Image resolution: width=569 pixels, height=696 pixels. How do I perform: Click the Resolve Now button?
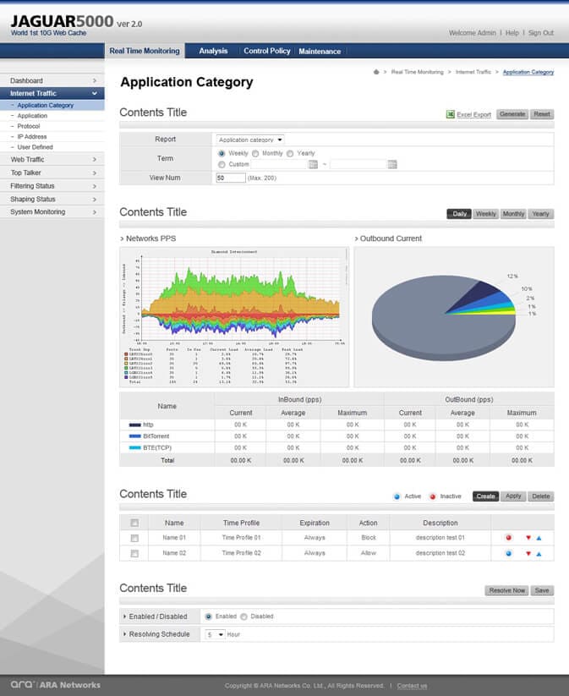pyautogui.click(x=507, y=590)
